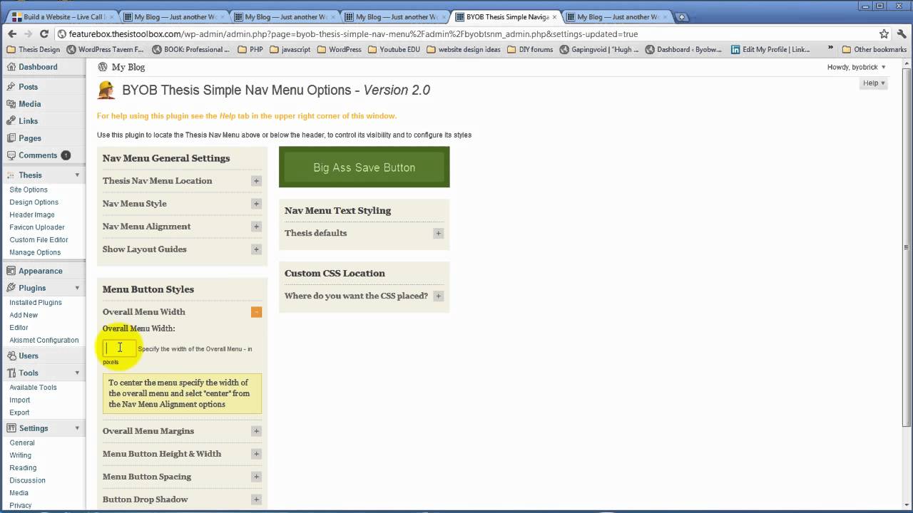This screenshot has height=513, width=913.
Task: Open the Other bookmarks folder
Action: point(874,50)
